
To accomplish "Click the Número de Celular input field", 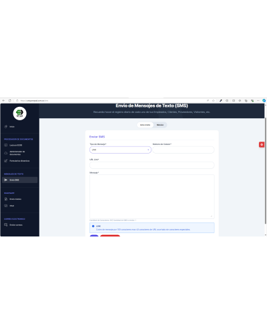I will [184, 150].
